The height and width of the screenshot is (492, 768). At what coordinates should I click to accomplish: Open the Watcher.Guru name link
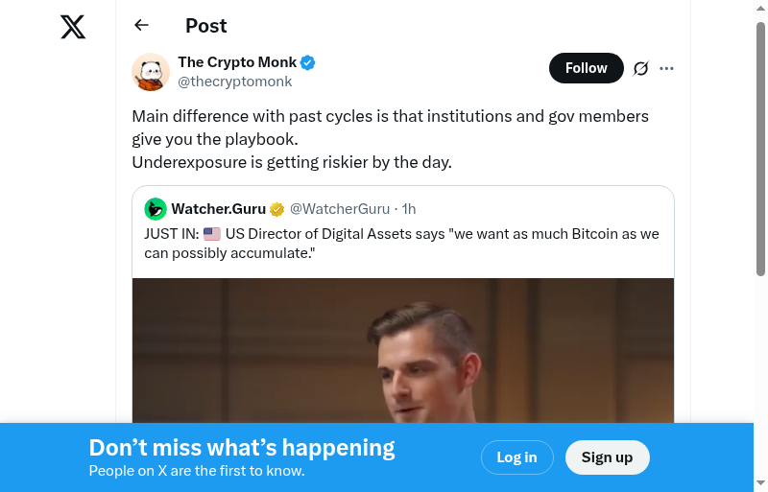point(218,209)
